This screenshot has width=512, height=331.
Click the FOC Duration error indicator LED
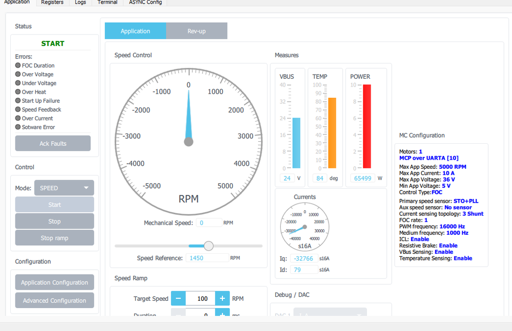(18, 65)
